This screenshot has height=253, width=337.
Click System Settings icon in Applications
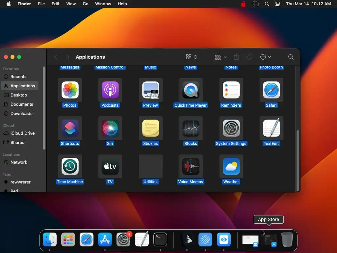coord(231,128)
